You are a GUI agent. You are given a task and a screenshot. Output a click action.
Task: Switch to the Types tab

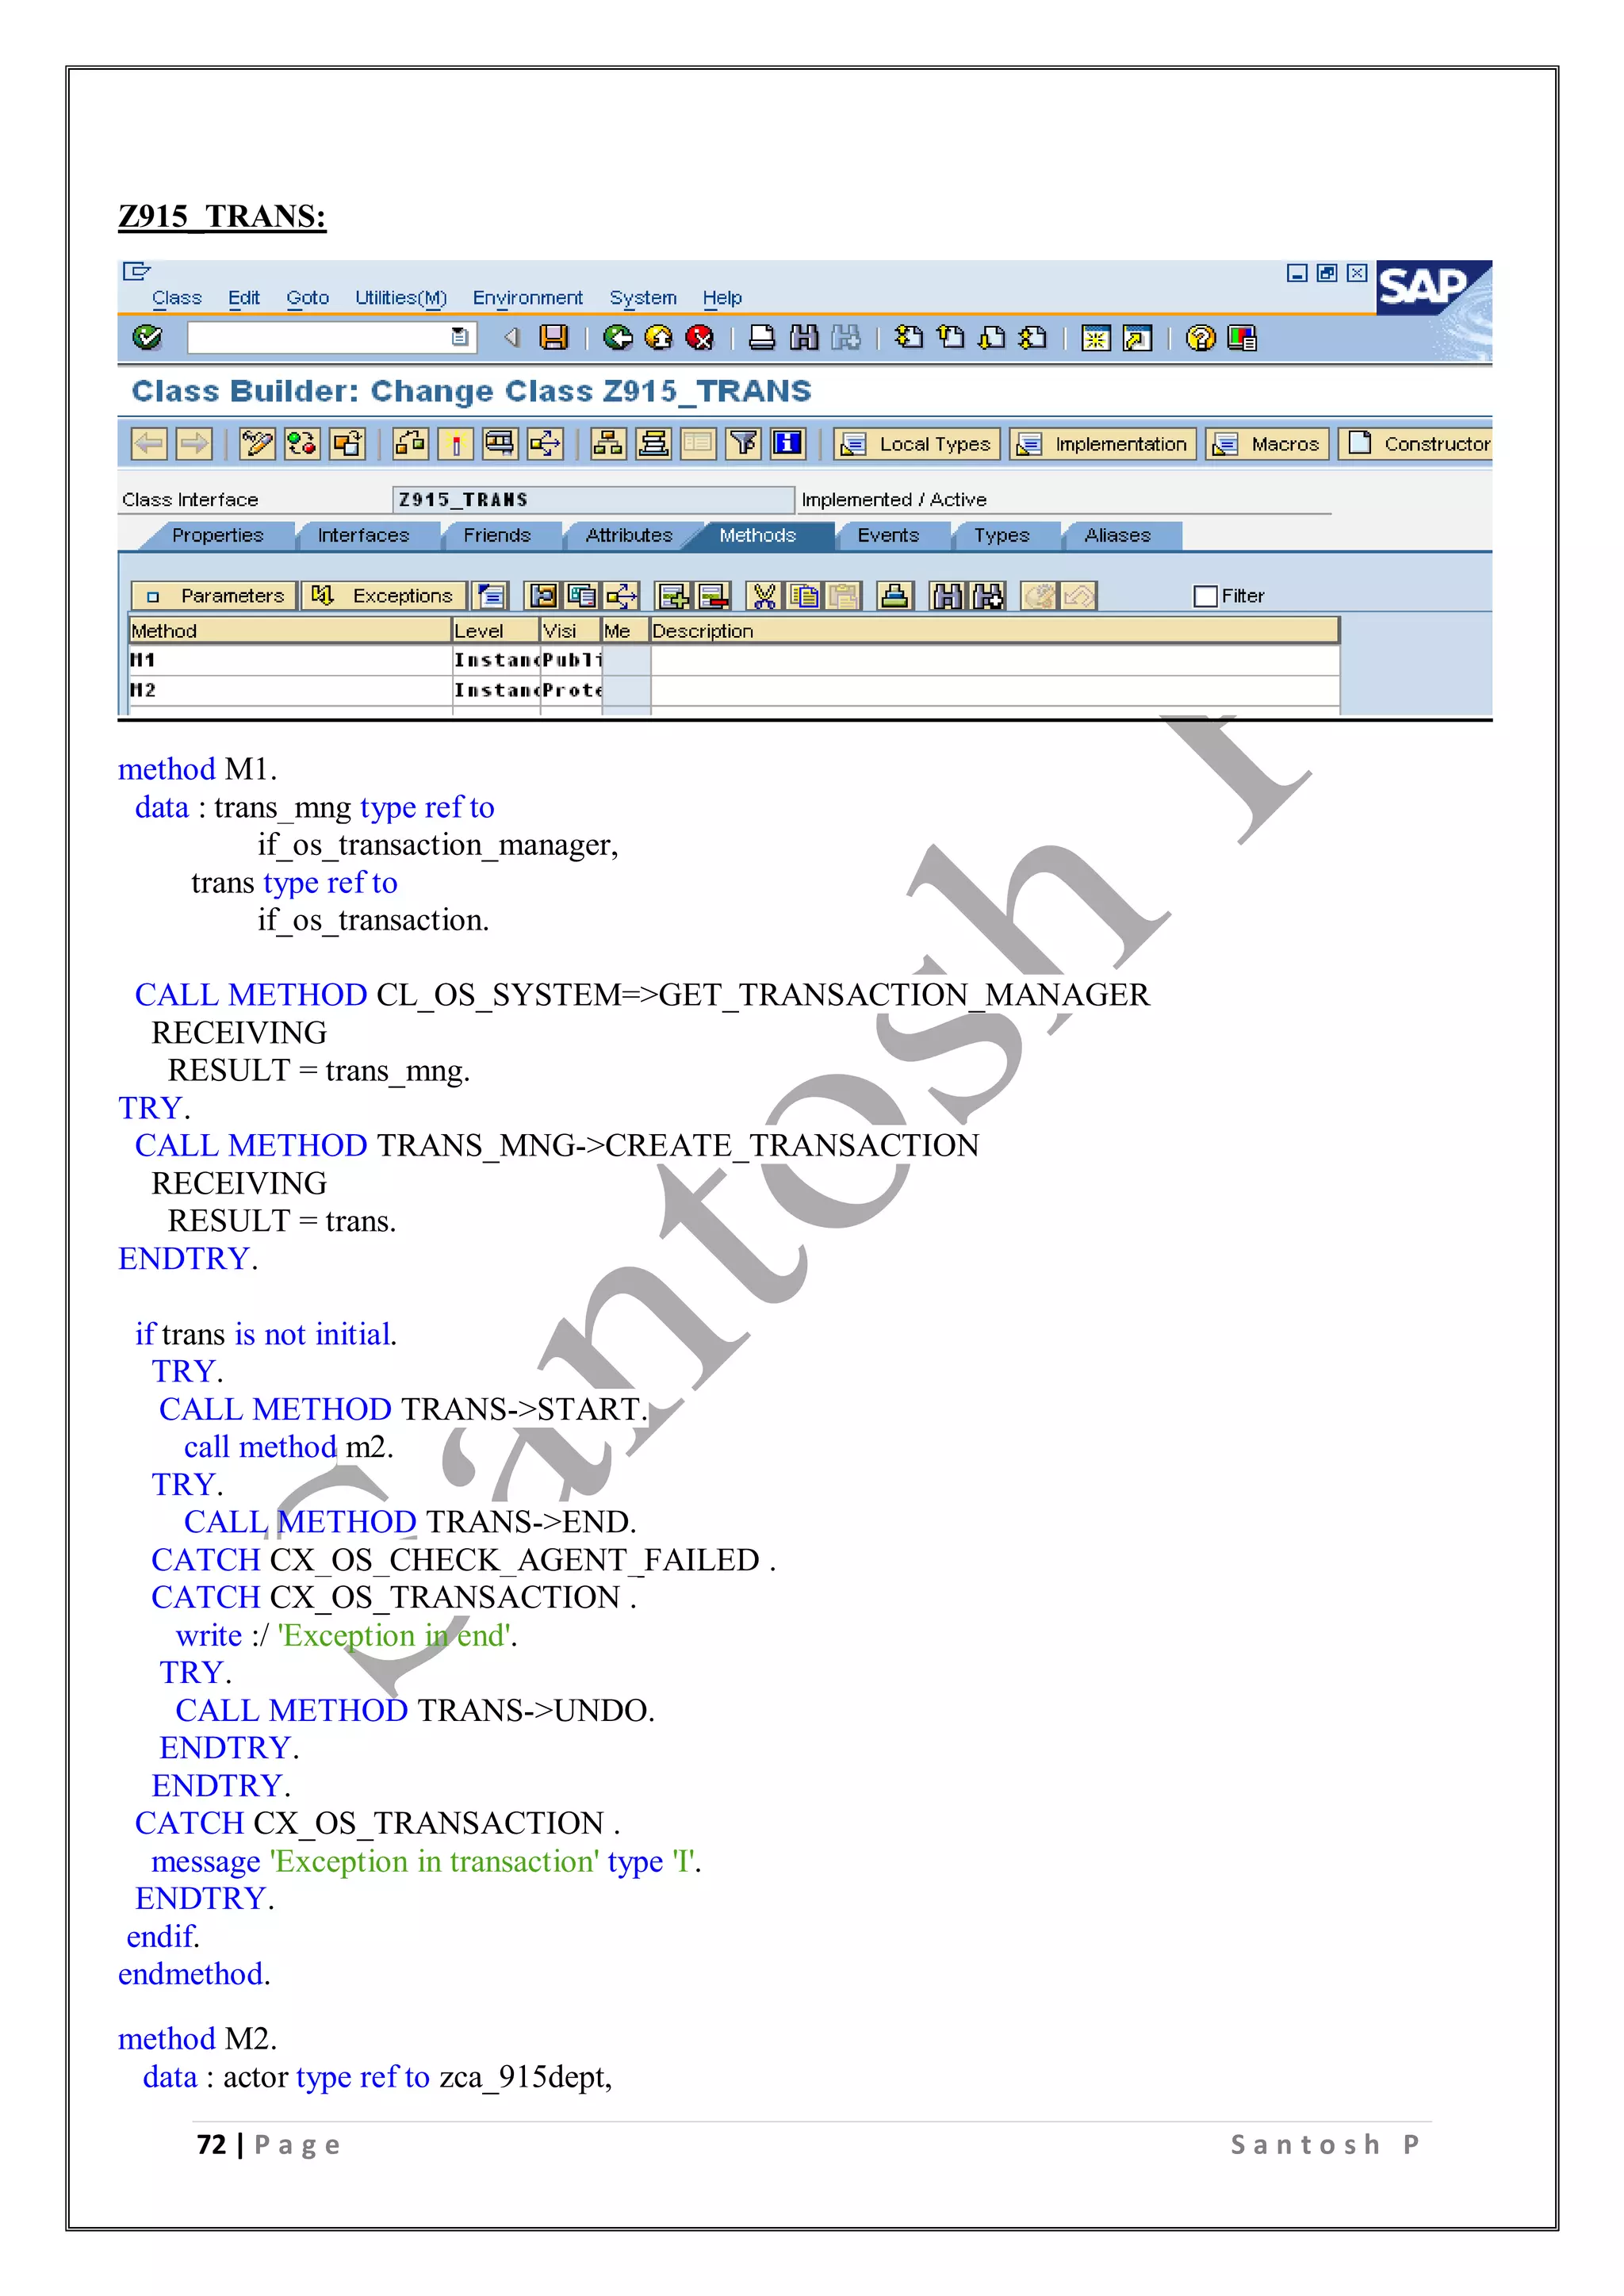[x=1002, y=535]
